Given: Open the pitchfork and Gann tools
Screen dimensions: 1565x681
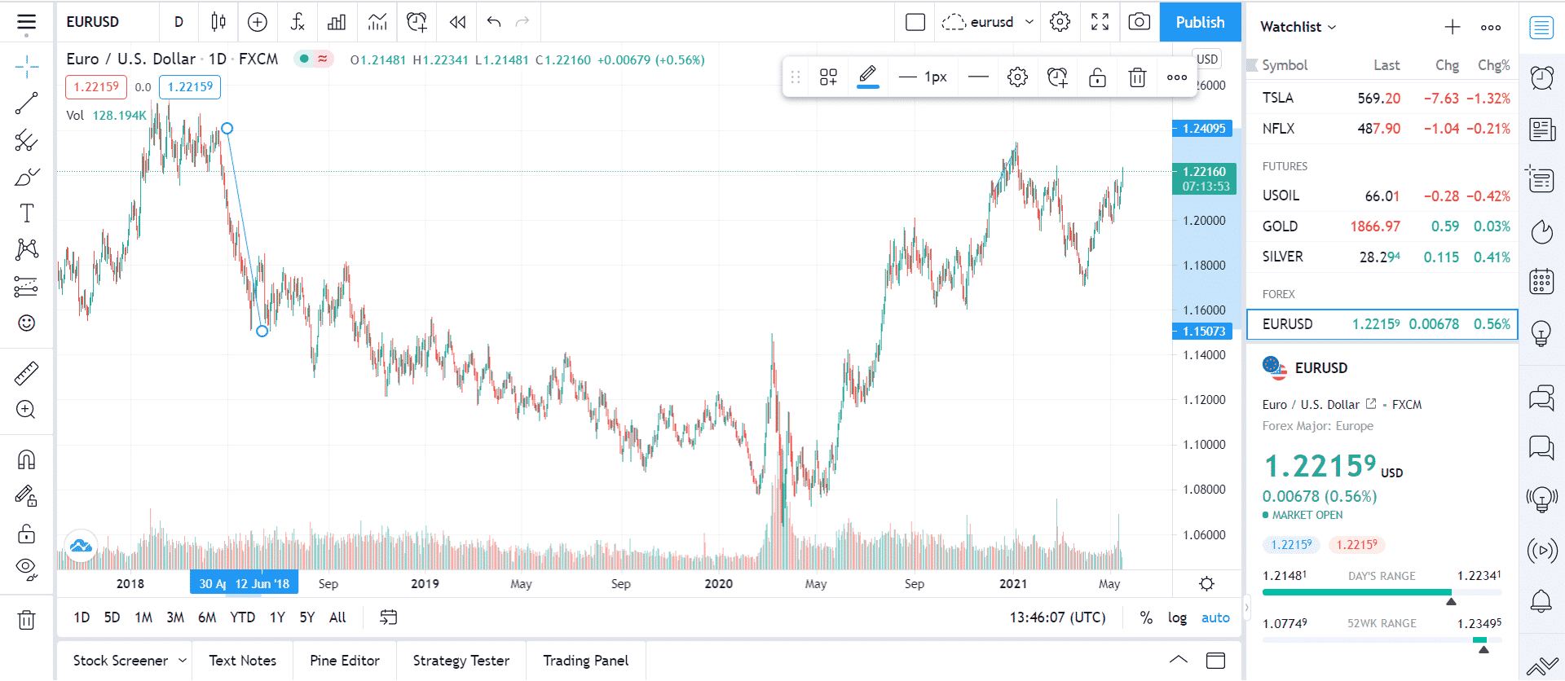Looking at the screenshot, I should 26,140.
